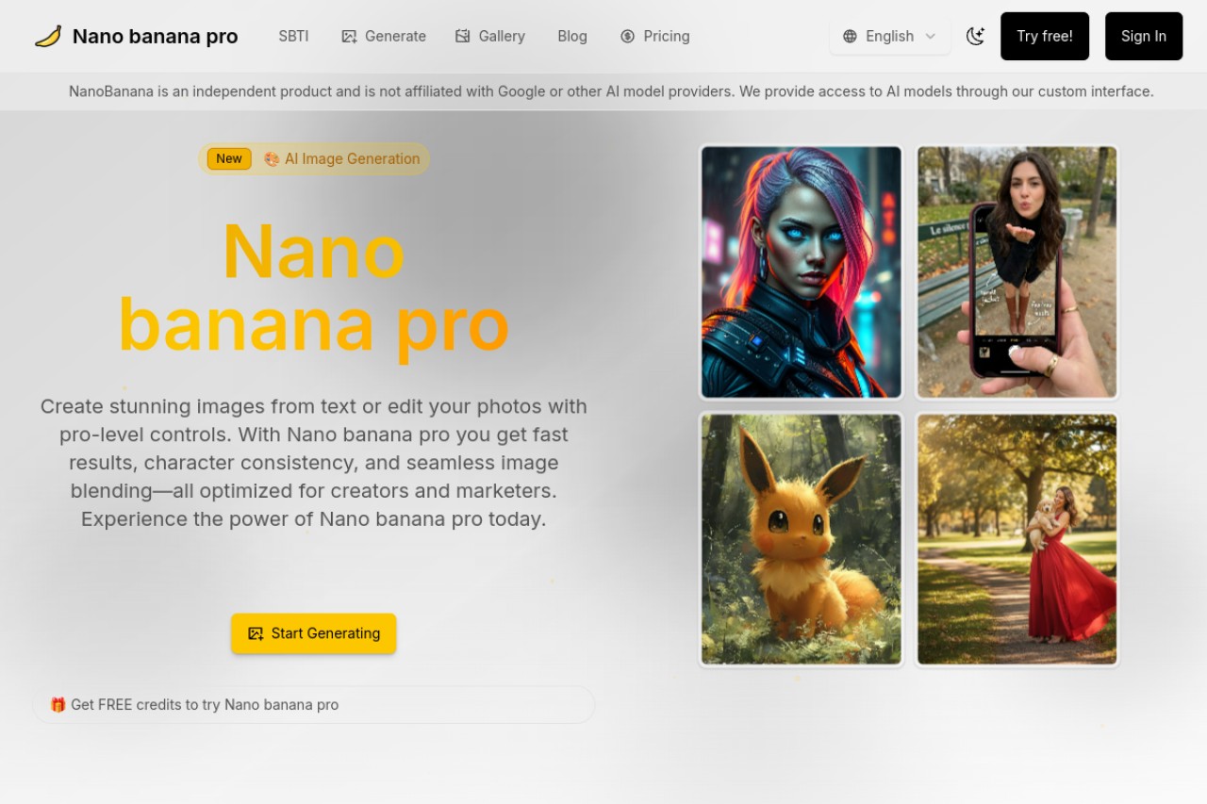
Task: Click Get FREE credits banner text
Action: [205, 704]
